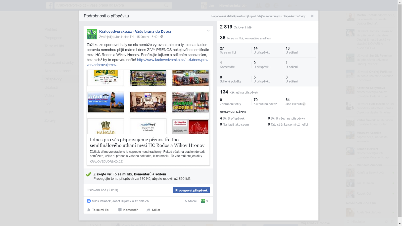Like the post with To se mi líbí

98,210
